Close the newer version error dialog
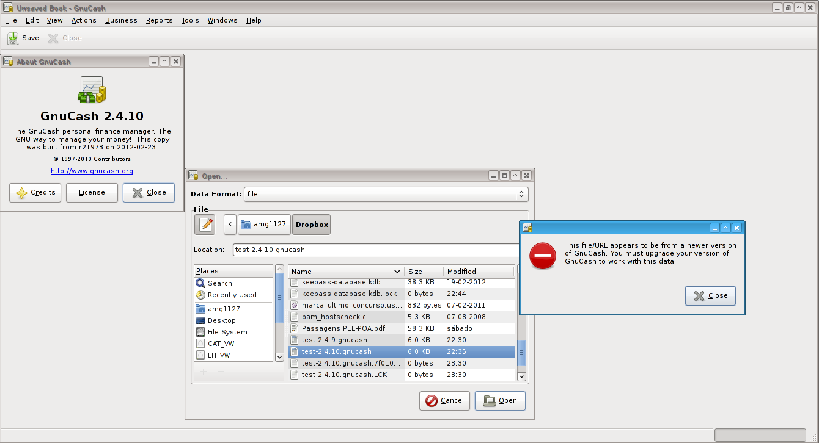This screenshot has width=819, height=443. coord(710,296)
